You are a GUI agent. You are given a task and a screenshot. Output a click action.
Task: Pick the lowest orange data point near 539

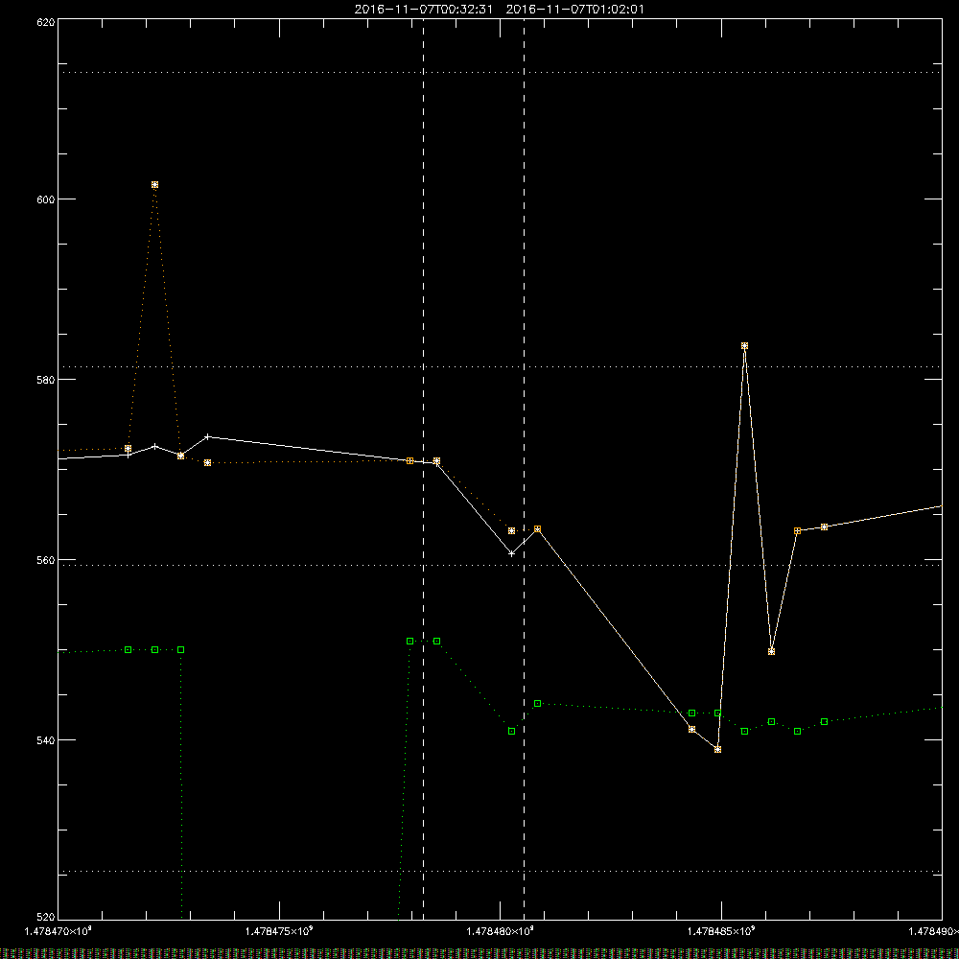tap(718, 749)
